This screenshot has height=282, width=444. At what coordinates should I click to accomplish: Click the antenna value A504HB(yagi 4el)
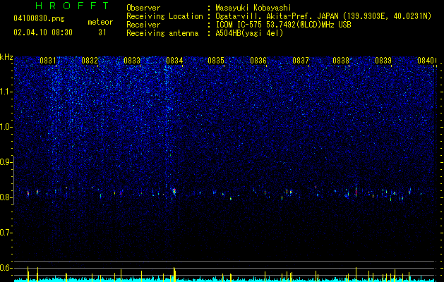[x=249, y=33]
